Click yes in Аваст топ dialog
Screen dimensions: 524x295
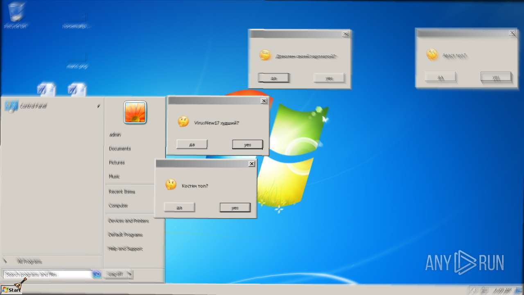pos(496,77)
